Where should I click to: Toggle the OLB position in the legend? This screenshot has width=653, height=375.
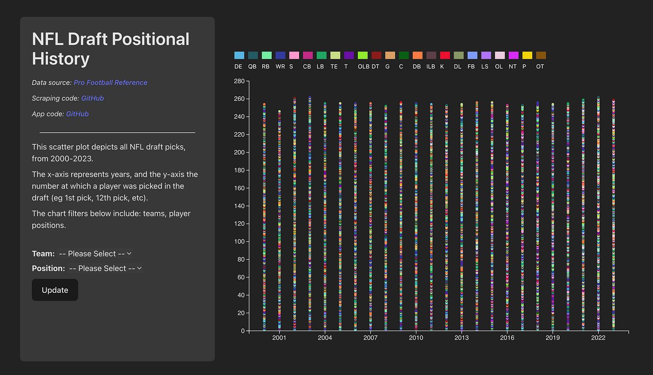(x=363, y=55)
